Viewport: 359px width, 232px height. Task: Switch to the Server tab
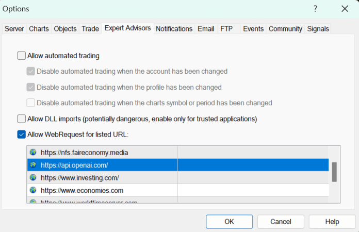pyautogui.click(x=14, y=29)
